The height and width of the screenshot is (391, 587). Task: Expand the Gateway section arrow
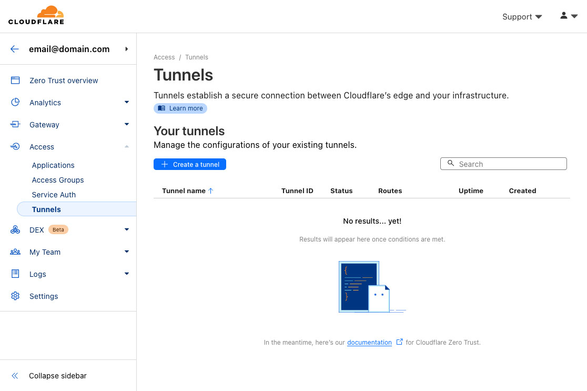[x=126, y=125]
